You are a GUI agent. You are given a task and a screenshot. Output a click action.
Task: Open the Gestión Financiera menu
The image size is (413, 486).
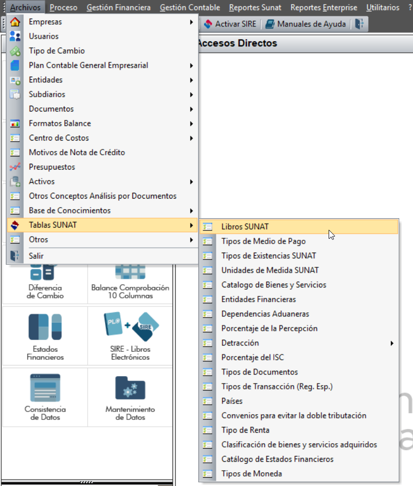click(119, 7)
